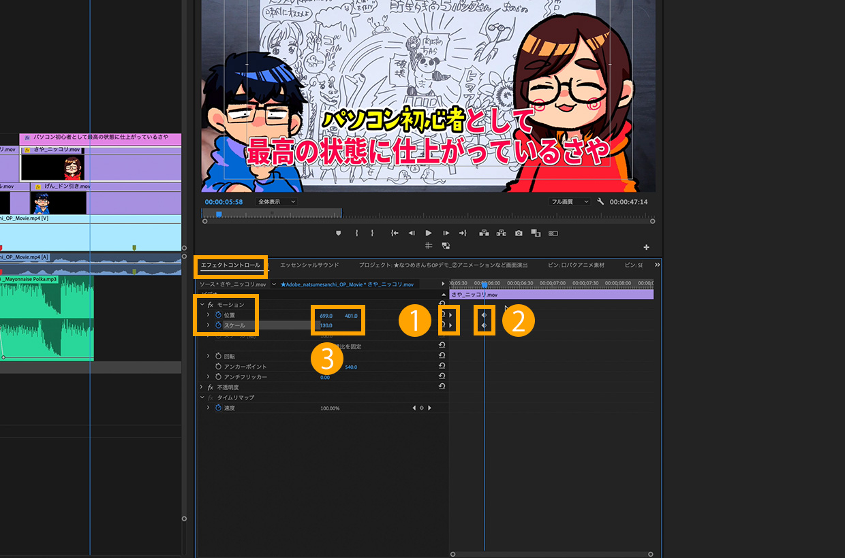Expand the 位置 property
This screenshot has height=558, width=845.
click(x=209, y=315)
